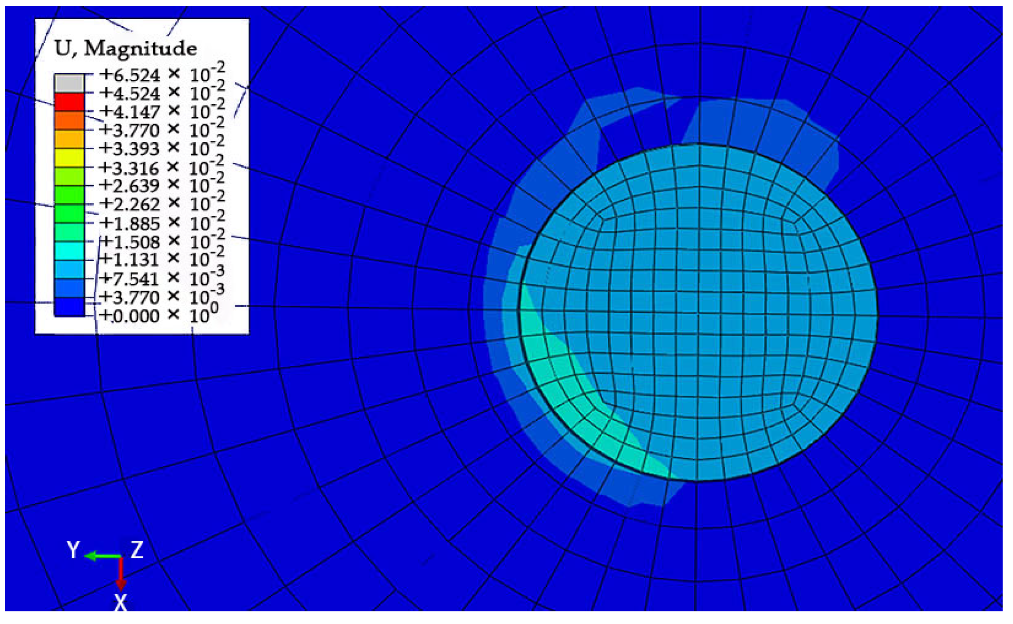Pick the dark blue swatch at the legend bottom

pyautogui.click(x=70, y=307)
